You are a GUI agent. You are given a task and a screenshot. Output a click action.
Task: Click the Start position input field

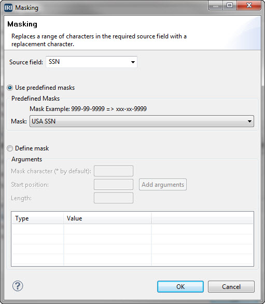point(114,184)
